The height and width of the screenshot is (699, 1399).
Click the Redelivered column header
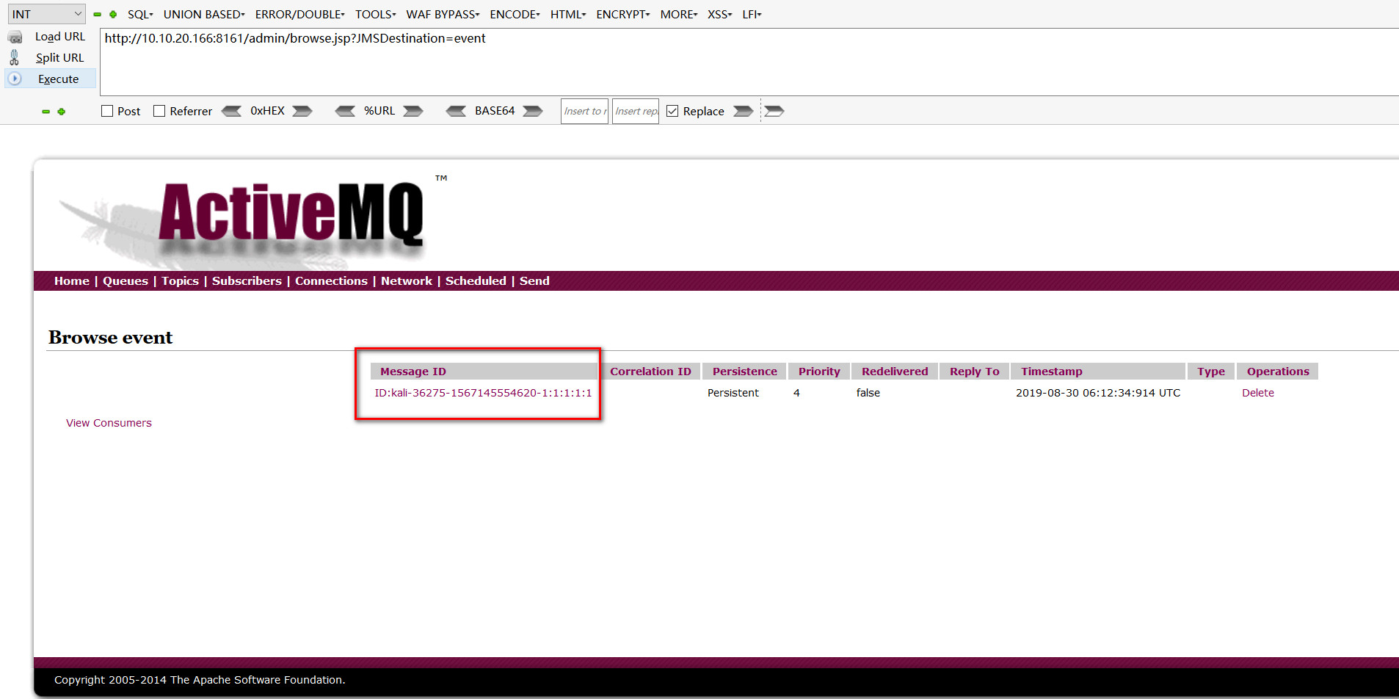(895, 372)
